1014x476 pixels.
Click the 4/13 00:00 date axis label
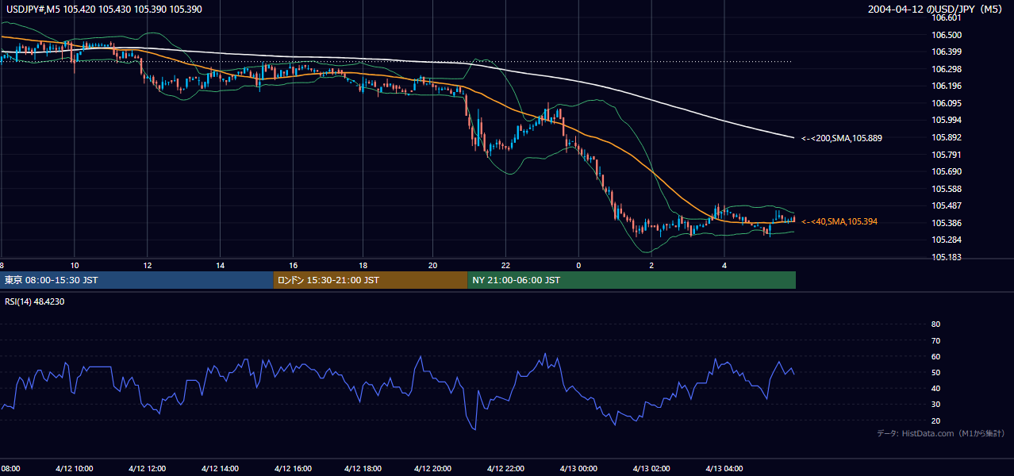tap(578, 469)
